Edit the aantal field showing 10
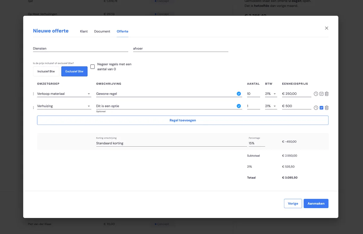 pyautogui.click(x=253, y=94)
